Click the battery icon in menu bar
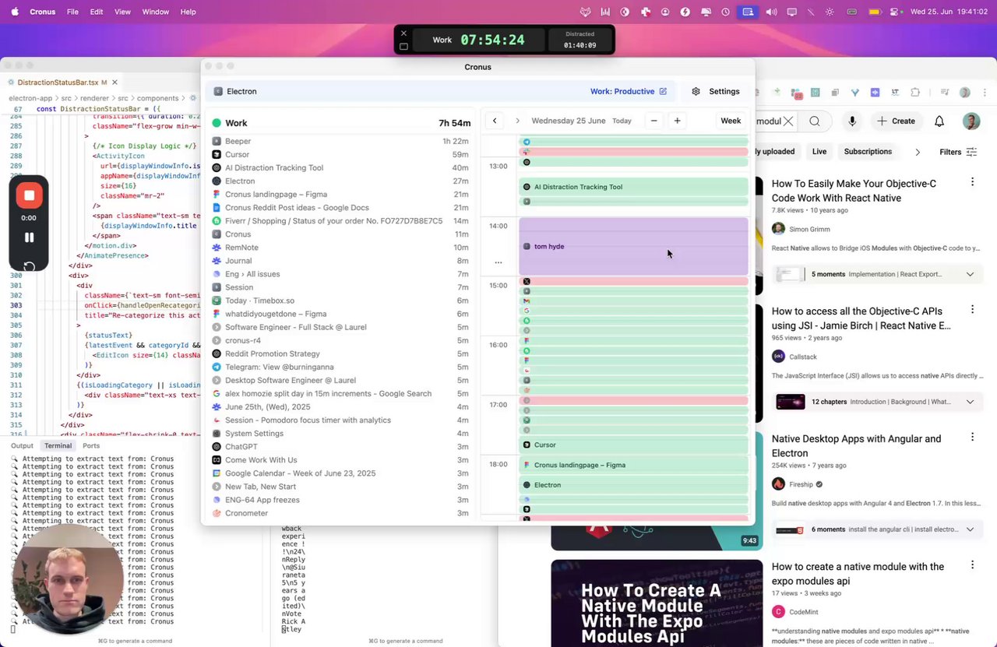Viewport: 997px width, 647px height. click(874, 12)
